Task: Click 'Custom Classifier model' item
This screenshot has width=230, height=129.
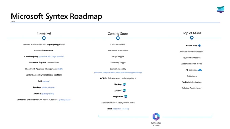Action: (x=191, y=64)
